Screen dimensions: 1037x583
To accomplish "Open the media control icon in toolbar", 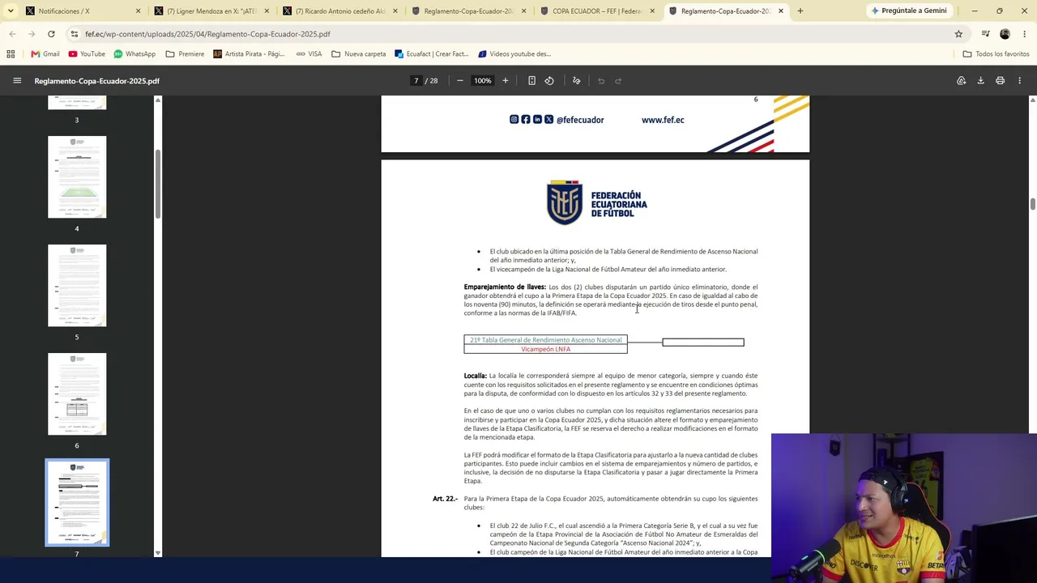I will click(985, 34).
